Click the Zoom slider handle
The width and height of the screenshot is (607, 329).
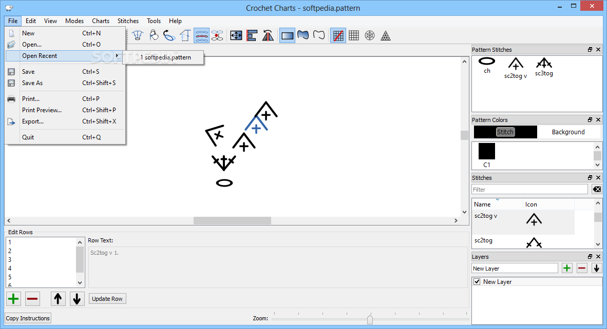coord(370,319)
